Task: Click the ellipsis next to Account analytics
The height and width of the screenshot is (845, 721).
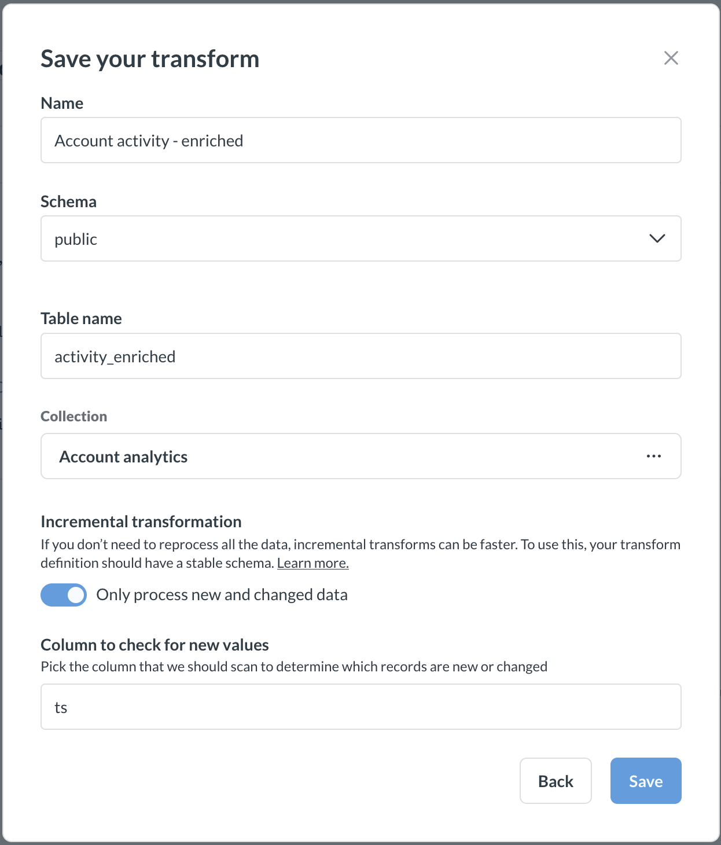Action: (x=653, y=456)
